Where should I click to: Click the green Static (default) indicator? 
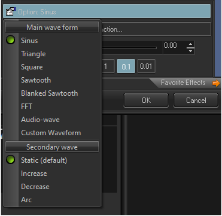pos(11,160)
